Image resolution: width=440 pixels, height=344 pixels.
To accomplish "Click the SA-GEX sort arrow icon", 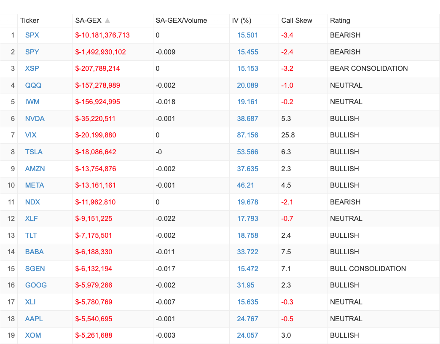I will (107, 20).
